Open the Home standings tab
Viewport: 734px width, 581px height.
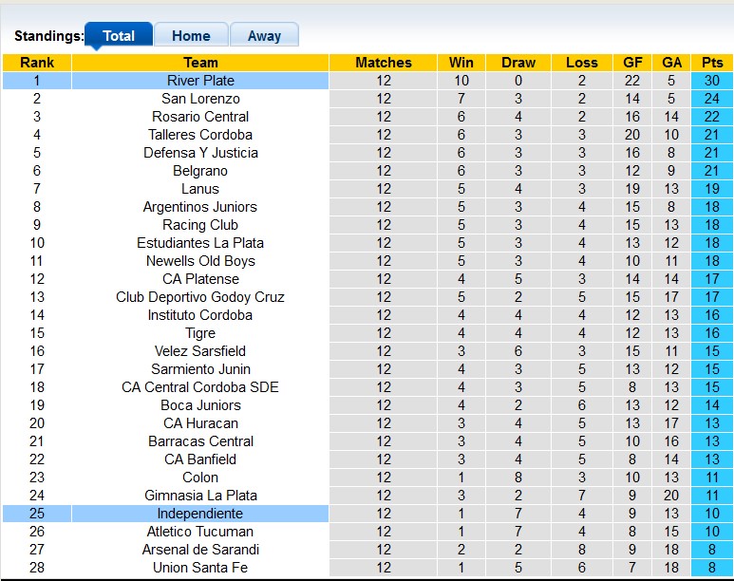(x=191, y=36)
